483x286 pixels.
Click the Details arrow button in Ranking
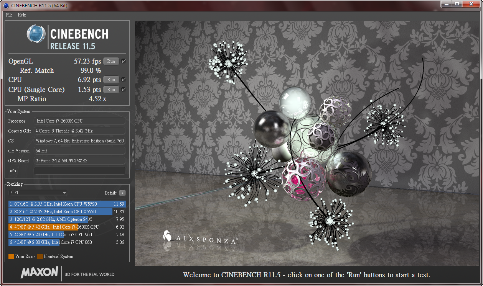[x=122, y=193]
